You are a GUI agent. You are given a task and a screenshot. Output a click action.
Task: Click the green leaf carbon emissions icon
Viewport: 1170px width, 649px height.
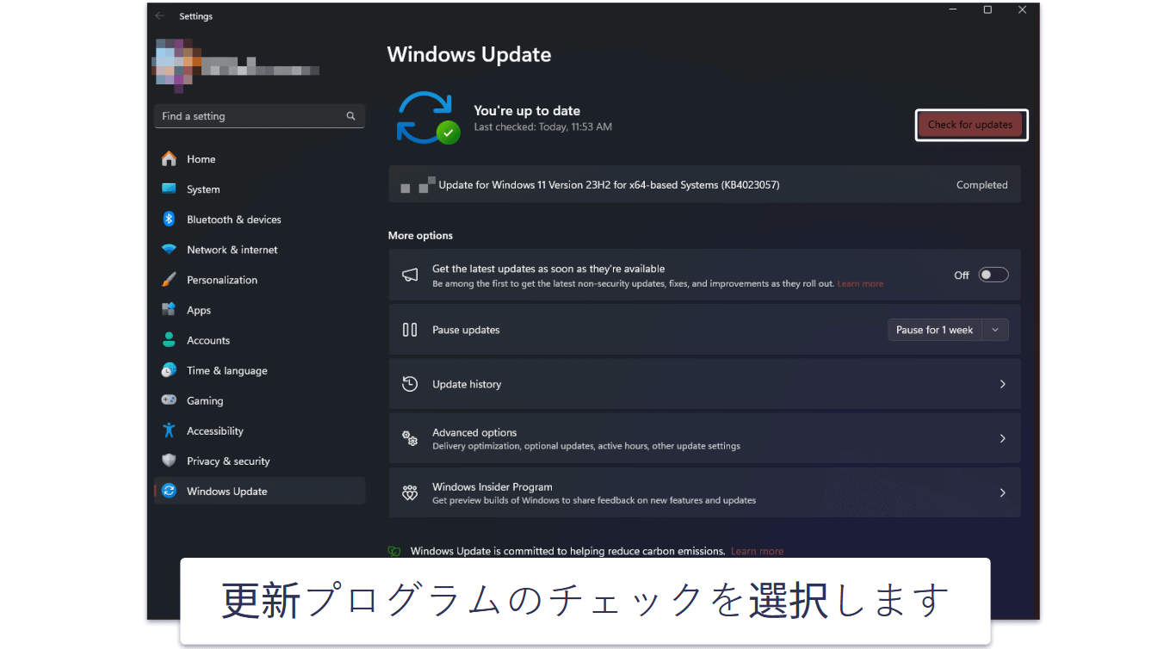pyautogui.click(x=394, y=551)
